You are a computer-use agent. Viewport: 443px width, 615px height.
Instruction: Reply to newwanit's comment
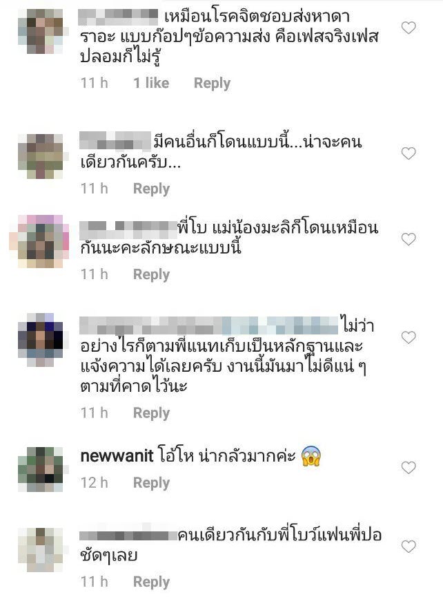[151, 483]
